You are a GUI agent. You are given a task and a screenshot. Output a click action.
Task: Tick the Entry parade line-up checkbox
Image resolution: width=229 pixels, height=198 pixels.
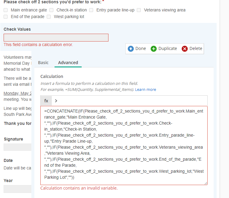click(x=91, y=10)
